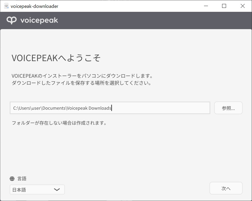Viewport: 252px width, 201px height.
Task: Minimize the voicepeak-downloader window
Action: click(206, 6)
